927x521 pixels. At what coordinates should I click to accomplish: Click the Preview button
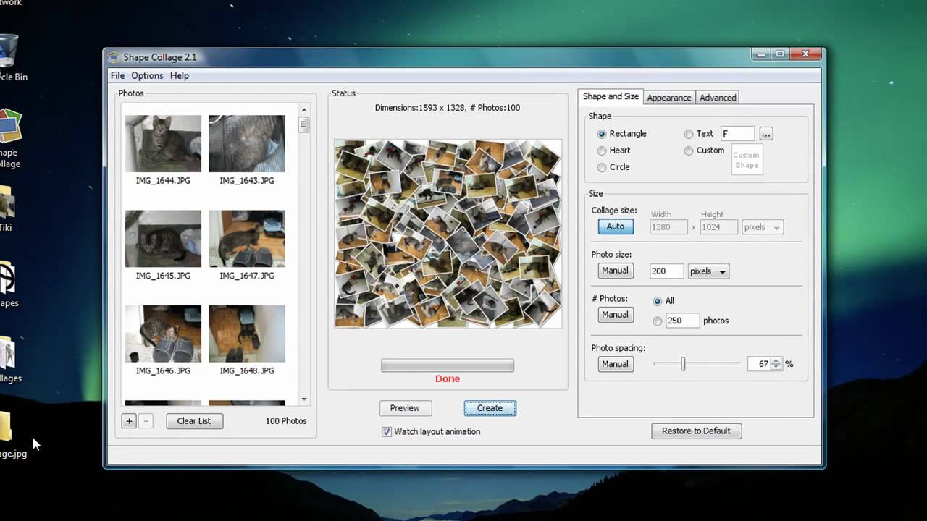click(x=405, y=408)
